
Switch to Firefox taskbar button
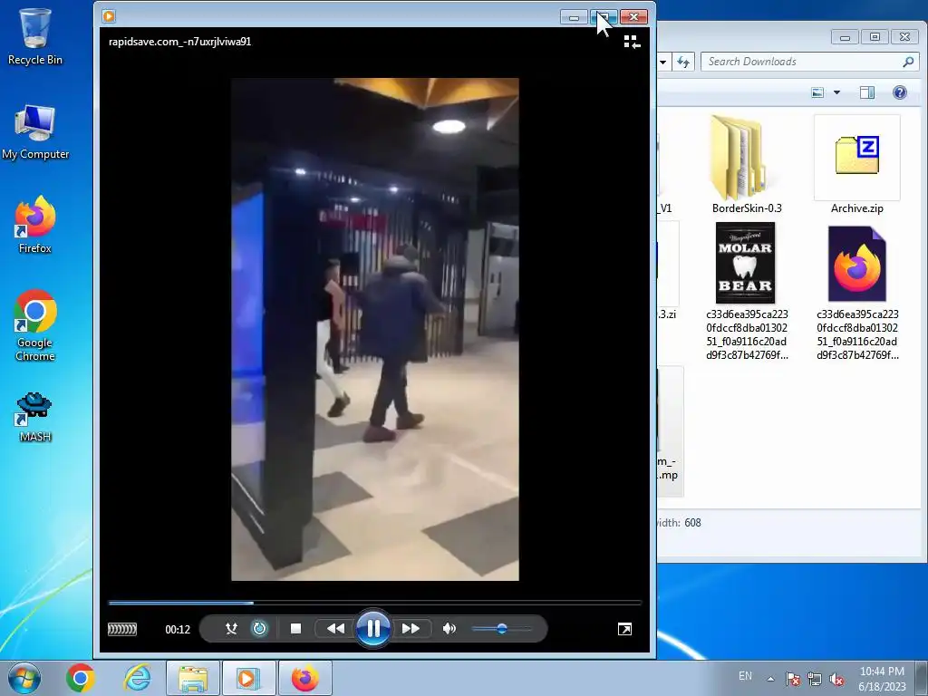304,678
